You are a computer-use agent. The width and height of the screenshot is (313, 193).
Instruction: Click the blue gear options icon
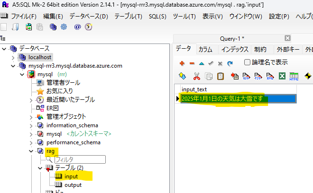pos(64,27)
